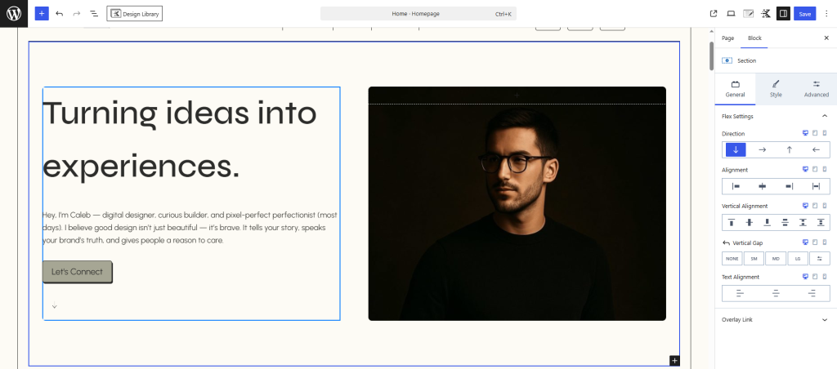The height and width of the screenshot is (369, 837).
Task: Align items to the left in Alignment
Action: [736, 186]
